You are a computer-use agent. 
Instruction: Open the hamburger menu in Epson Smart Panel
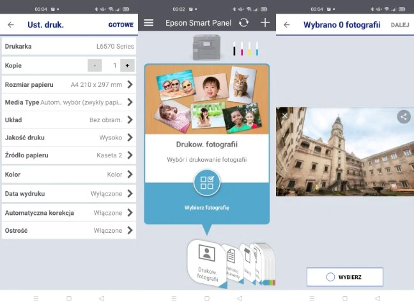click(149, 23)
